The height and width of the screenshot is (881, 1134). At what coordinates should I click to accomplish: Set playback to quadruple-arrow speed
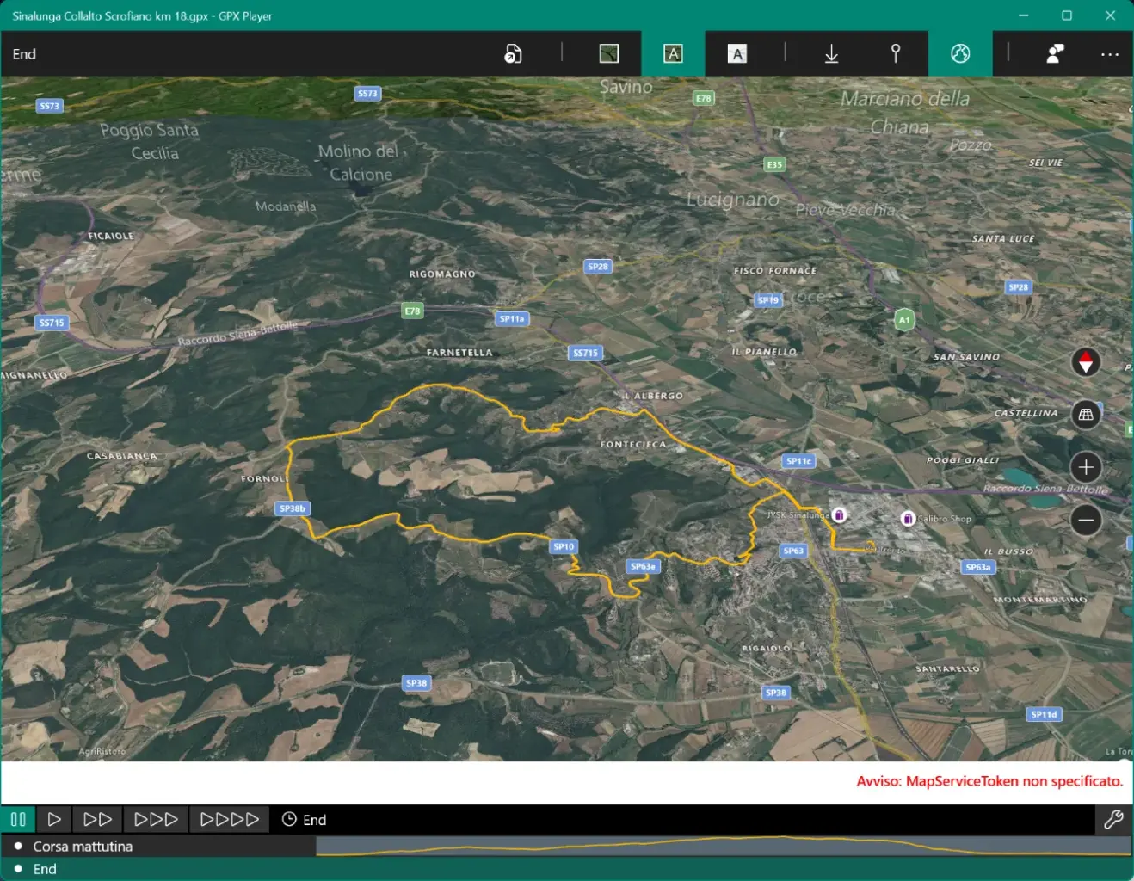(229, 820)
